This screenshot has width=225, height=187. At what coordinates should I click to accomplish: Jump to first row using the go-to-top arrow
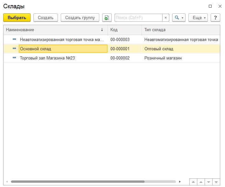193,182
